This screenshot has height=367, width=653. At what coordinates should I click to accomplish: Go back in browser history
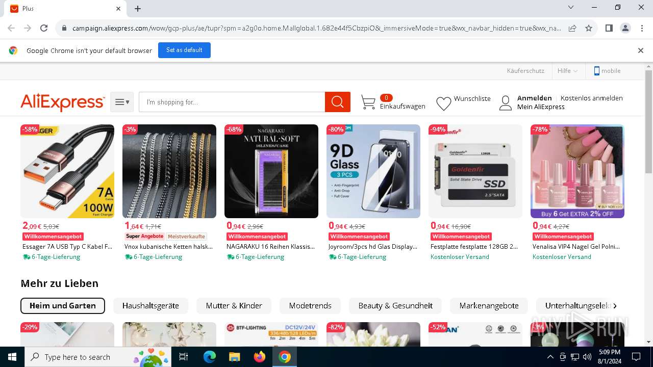[11, 28]
